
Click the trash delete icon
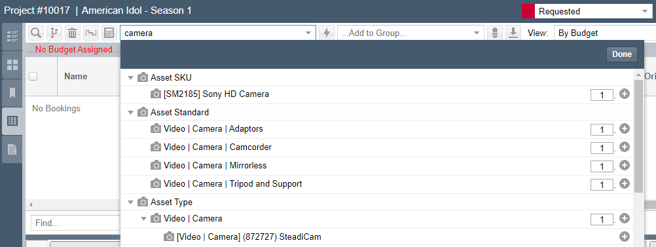73,33
